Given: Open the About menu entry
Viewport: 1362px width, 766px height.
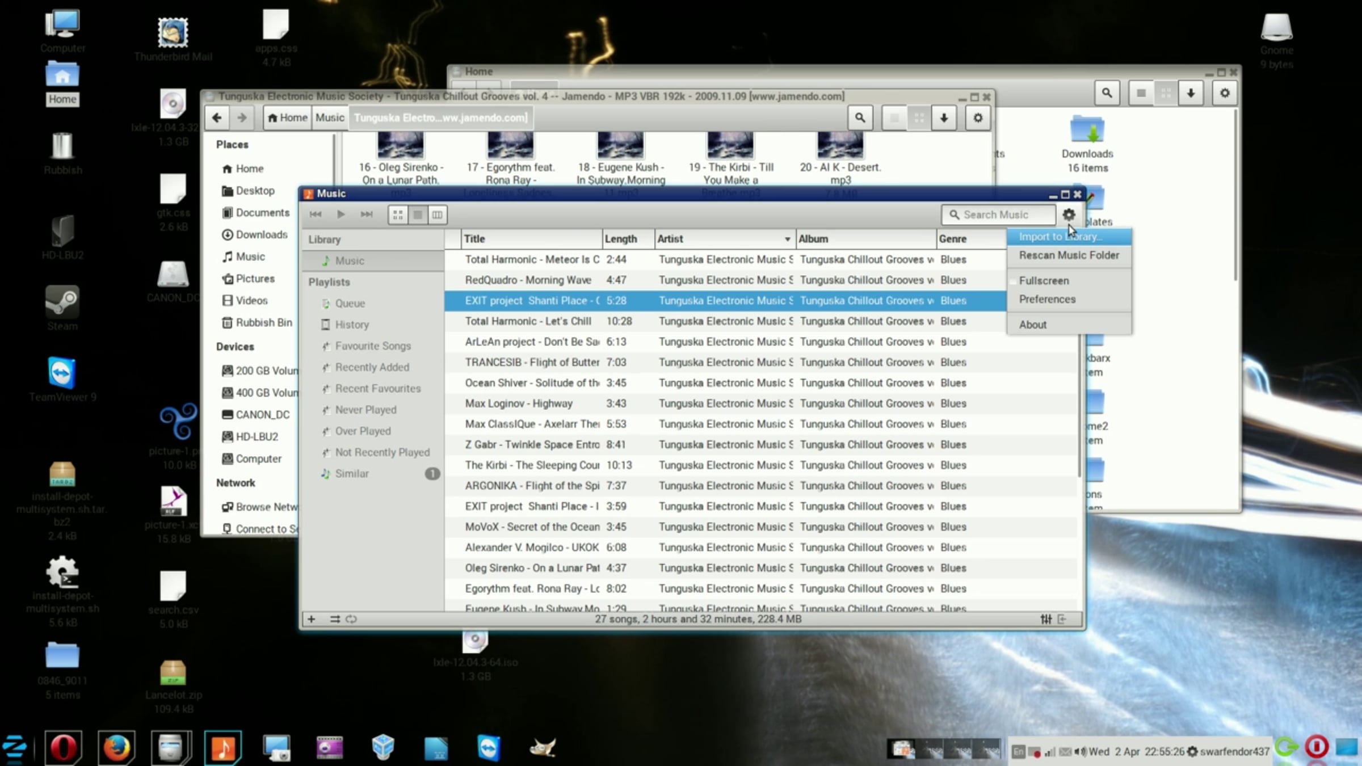Looking at the screenshot, I should [x=1069, y=325].
